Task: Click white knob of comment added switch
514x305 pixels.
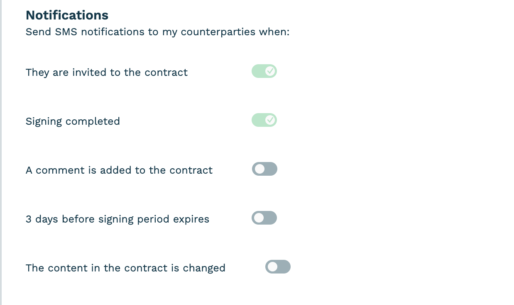Action: coord(259,169)
